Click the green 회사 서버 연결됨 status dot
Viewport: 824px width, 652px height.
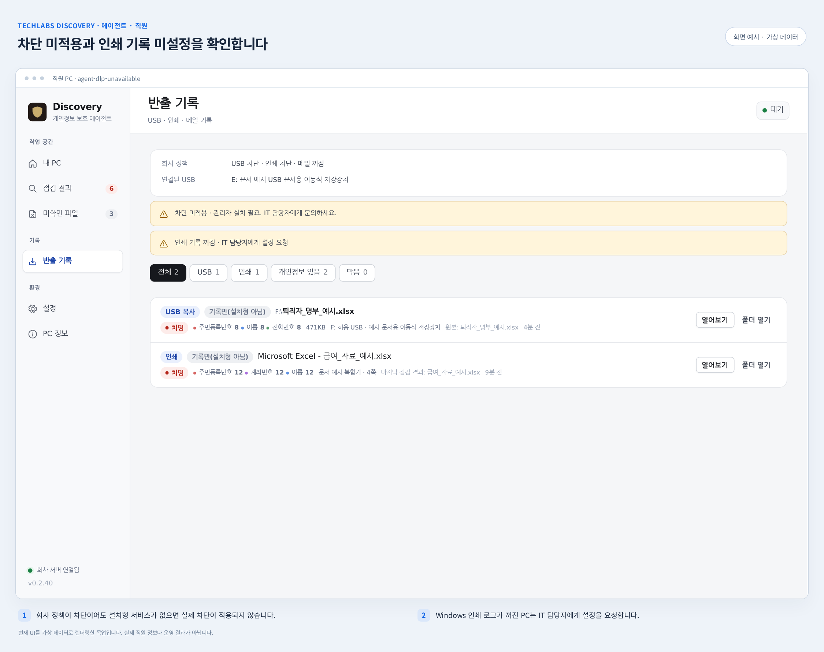pos(30,570)
